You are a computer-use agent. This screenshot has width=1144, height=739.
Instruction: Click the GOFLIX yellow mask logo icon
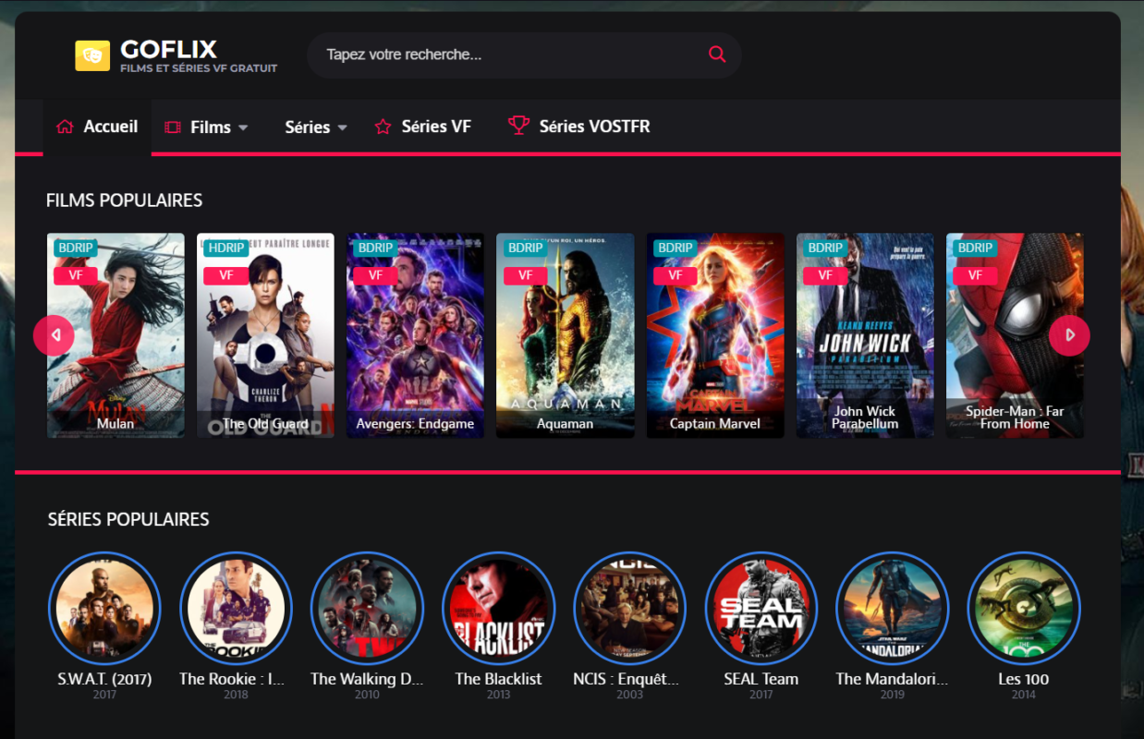pos(92,55)
